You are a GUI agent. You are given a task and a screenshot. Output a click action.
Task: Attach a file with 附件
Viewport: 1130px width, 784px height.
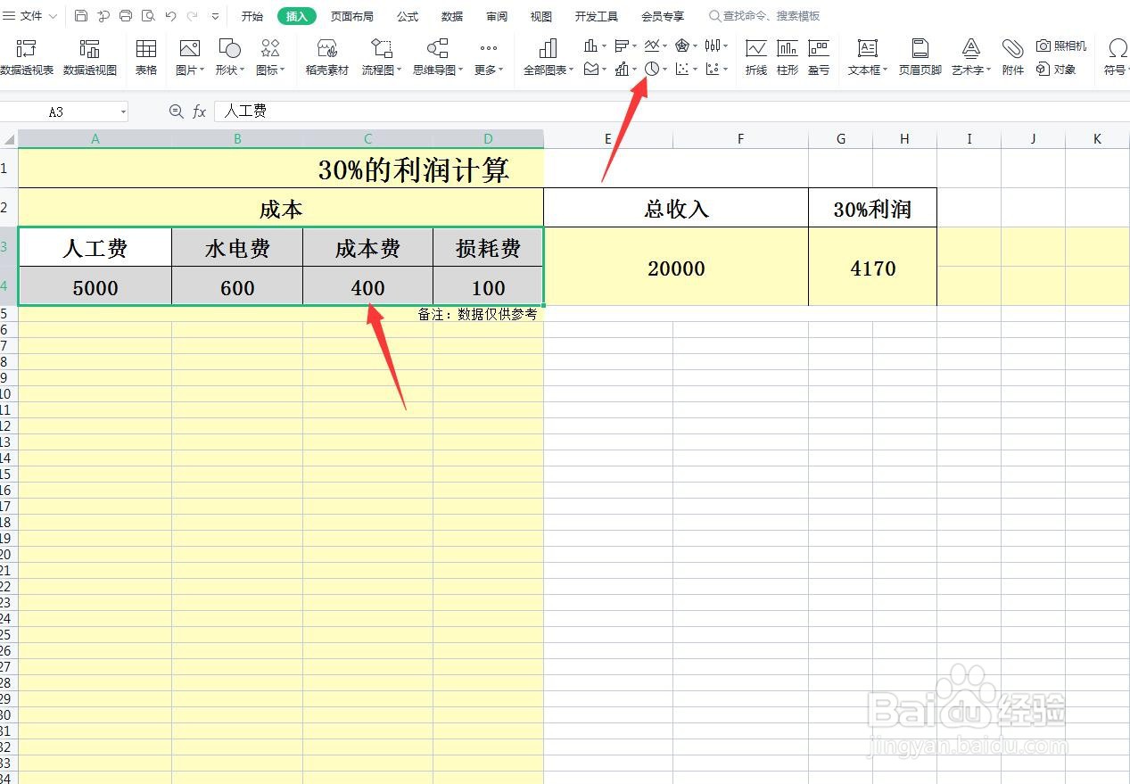(1012, 55)
